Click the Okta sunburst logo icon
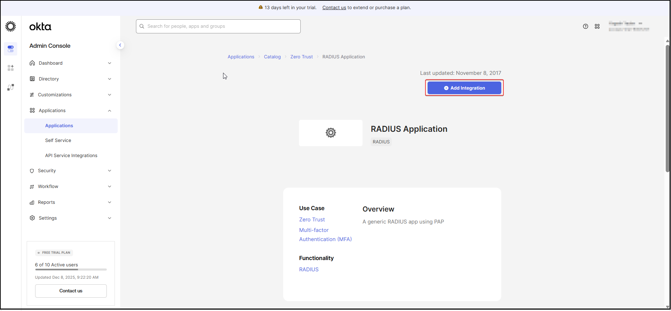This screenshot has width=671, height=311. [11, 26]
